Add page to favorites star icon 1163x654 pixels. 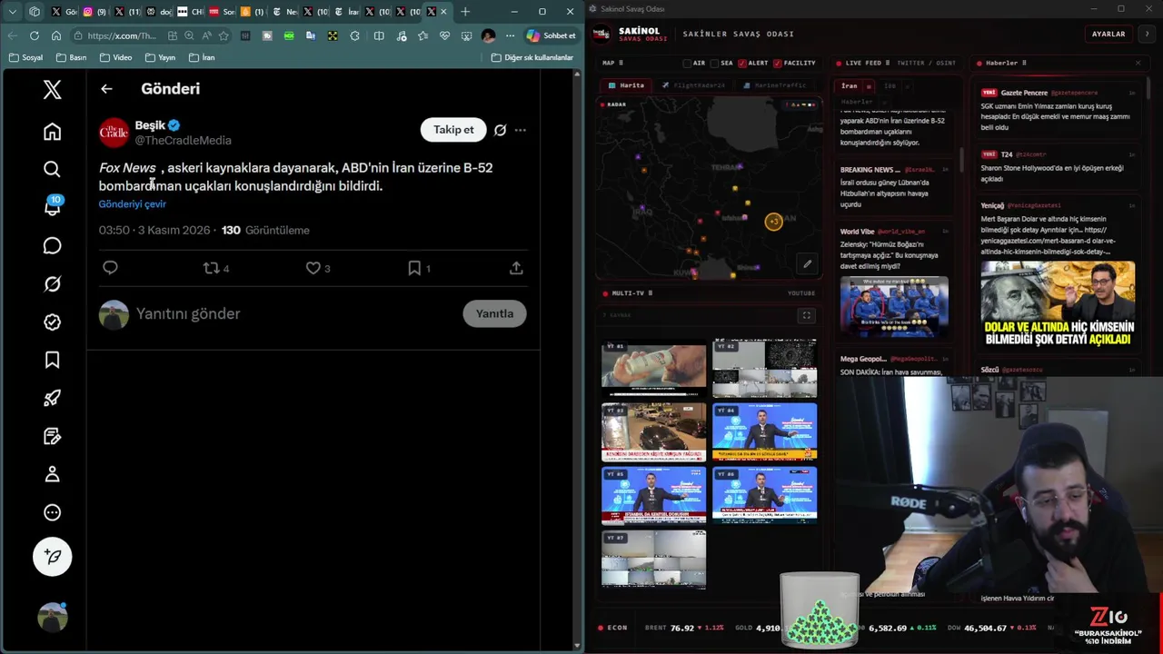[224, 35]
